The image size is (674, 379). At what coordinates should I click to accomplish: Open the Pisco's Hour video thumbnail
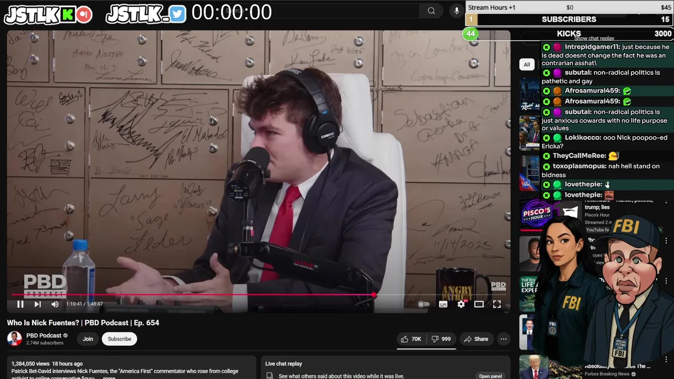coord(537,214)
